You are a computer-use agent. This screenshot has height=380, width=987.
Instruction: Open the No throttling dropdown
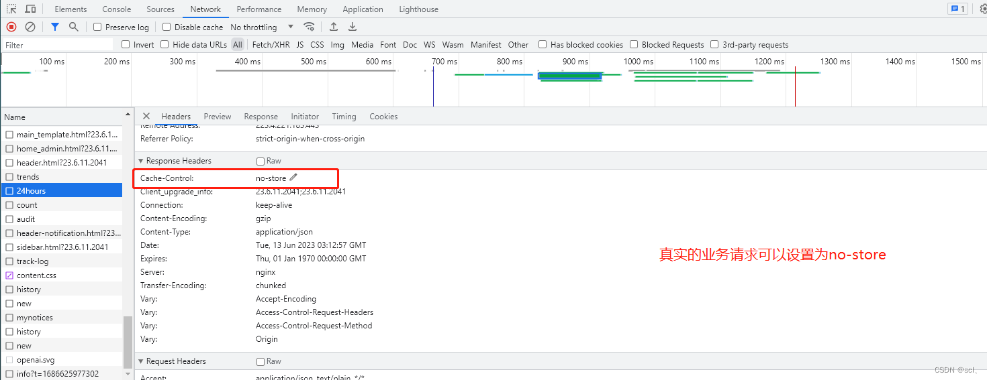(x=263, y=27)
